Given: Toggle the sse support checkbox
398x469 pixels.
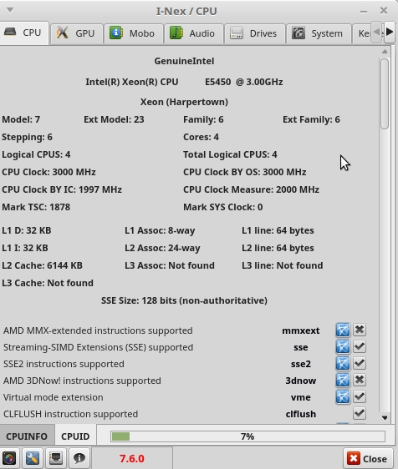Looking at the screenshot, I should 360,346.
